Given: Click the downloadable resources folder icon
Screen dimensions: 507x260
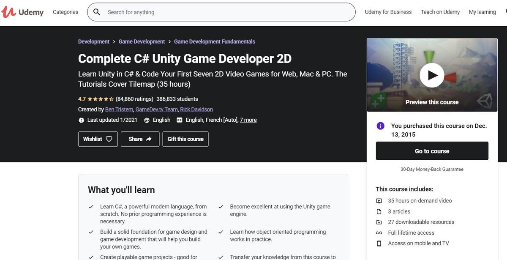Looking at the screenshot, I should click(378, 221).
